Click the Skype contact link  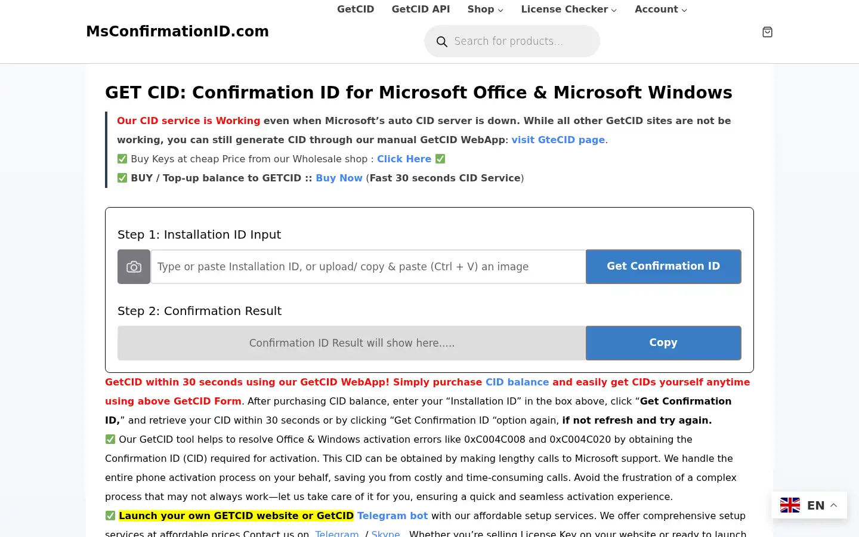(385, 533)
